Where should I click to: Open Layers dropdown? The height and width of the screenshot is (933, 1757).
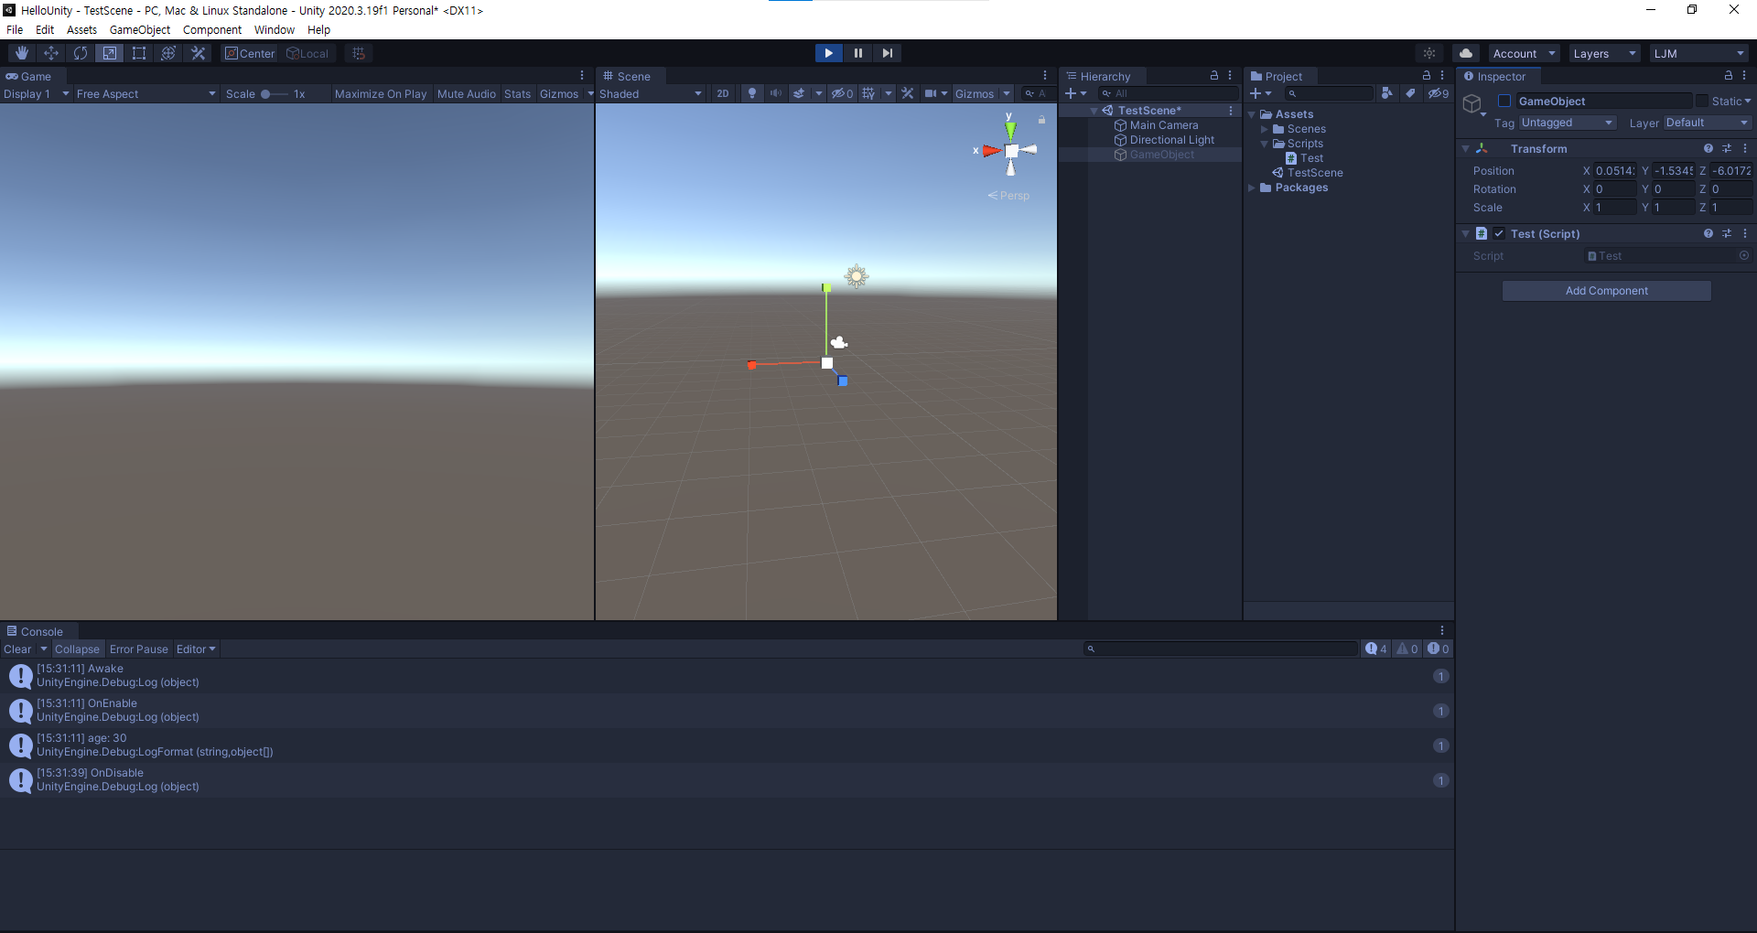pos(1604,53)
